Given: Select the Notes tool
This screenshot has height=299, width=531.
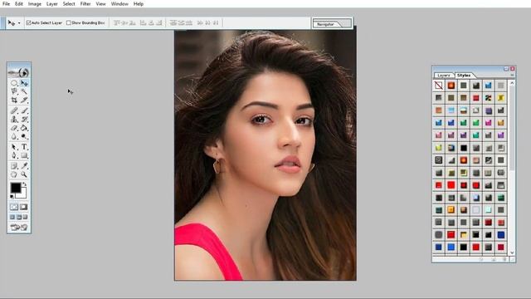Looking at the screenshot, I should pyautogui.click(x=14, y=166).
